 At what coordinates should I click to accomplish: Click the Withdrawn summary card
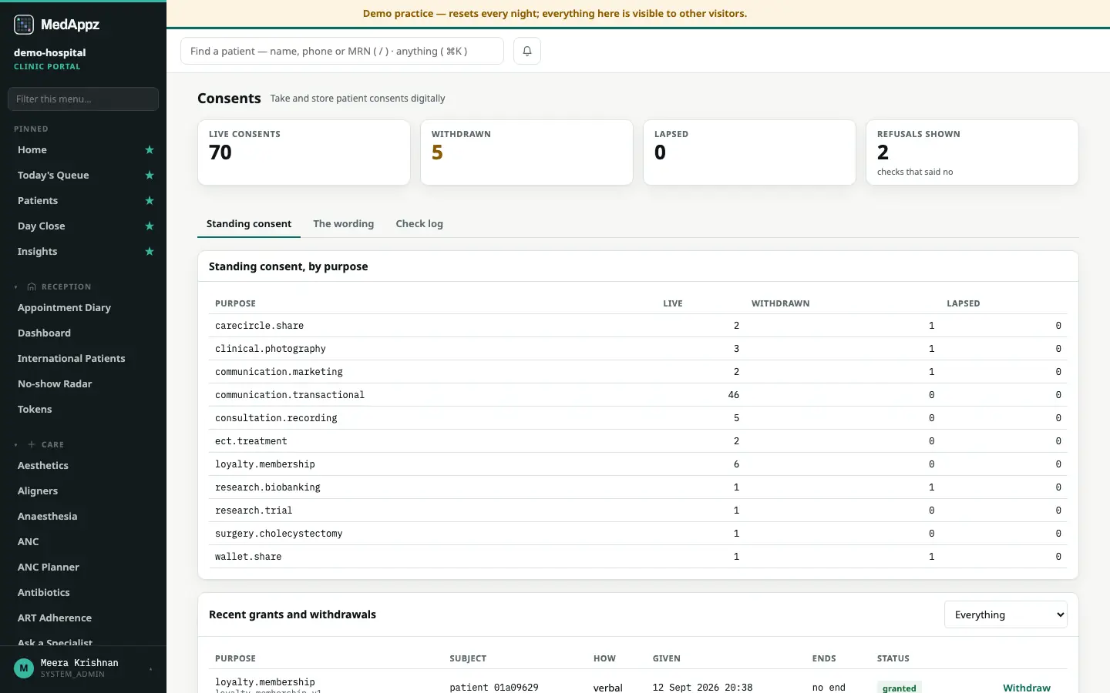click(x=526, y=152)
